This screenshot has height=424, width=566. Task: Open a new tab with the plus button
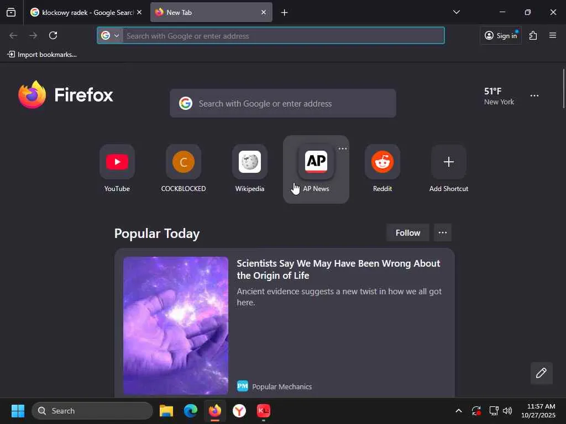coord(285,13)
